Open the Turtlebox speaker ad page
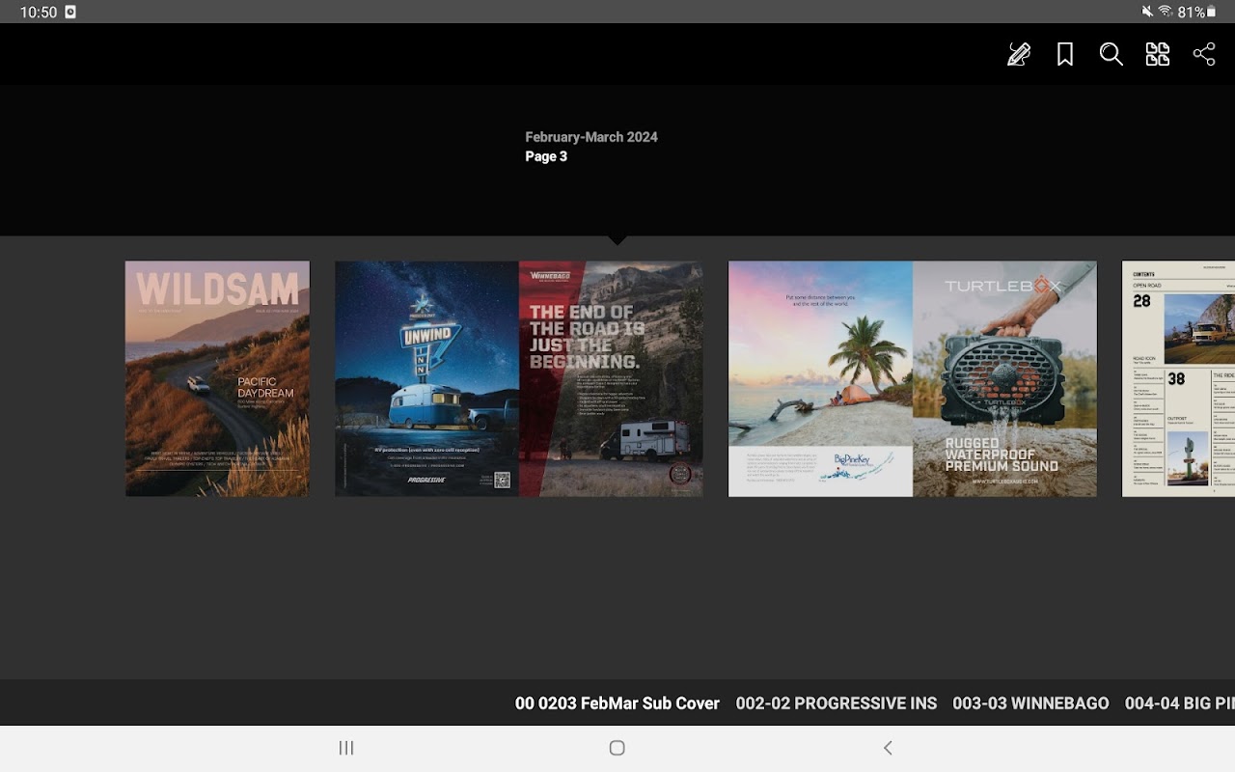 tap(1004, 378)
